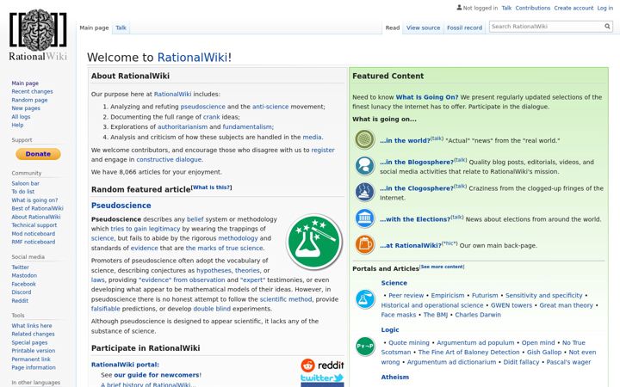
Task: Click the green Logic portal icon
Action: pyautogui.click(x=365, y=347)
